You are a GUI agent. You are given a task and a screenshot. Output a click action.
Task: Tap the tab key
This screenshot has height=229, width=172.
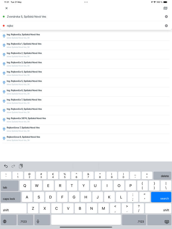click(x=10, y=186)
